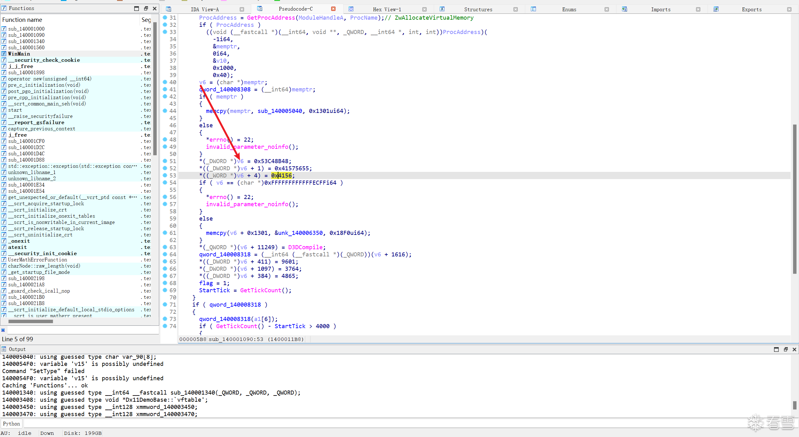Screen dimensions: 799x437
Task: Click the Hex View-1 tab icon
Action: coord(351,9)
